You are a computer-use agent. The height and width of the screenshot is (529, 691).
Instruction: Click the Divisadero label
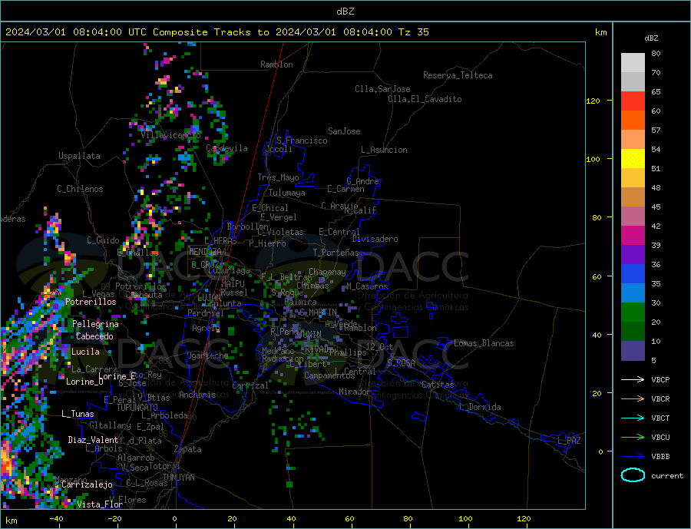375,239
